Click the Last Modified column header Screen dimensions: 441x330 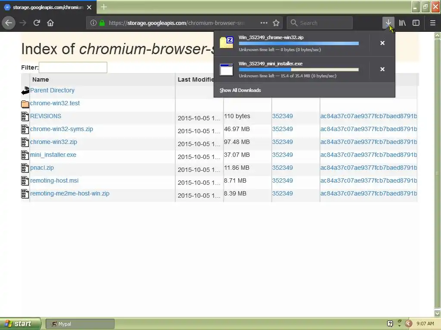196,79
